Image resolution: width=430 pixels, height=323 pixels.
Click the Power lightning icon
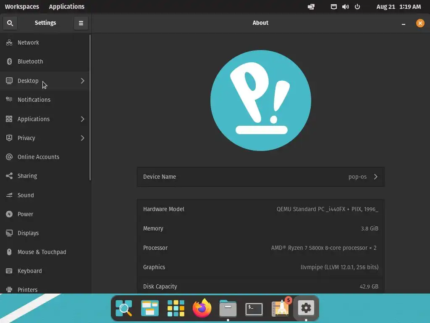click(x=9, y=214)
